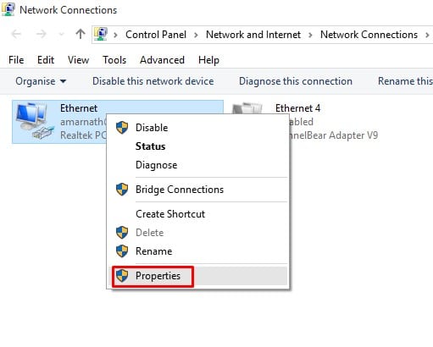Open the Advanced menu
433x347 pixels.
(162, 60)
